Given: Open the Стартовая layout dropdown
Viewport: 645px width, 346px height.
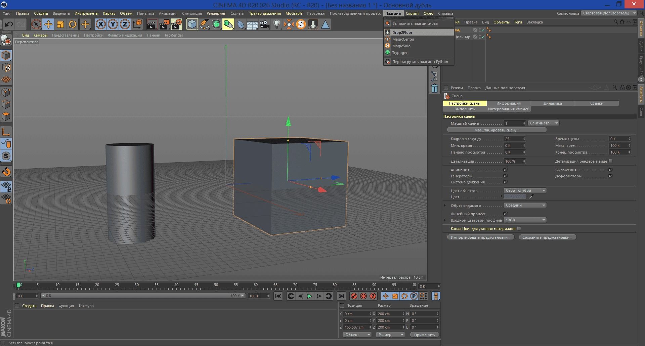Looking at the screenshot, I should (609, 13).
